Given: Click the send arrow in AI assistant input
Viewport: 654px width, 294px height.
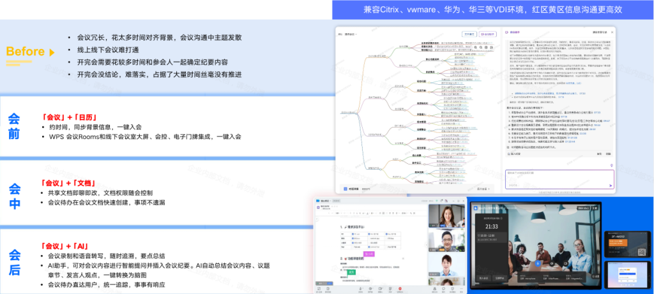Looking at the screenshot, I should point(611,186).
